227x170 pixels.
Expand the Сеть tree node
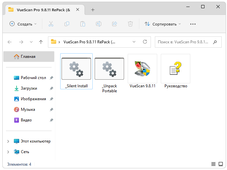point(8,152)
